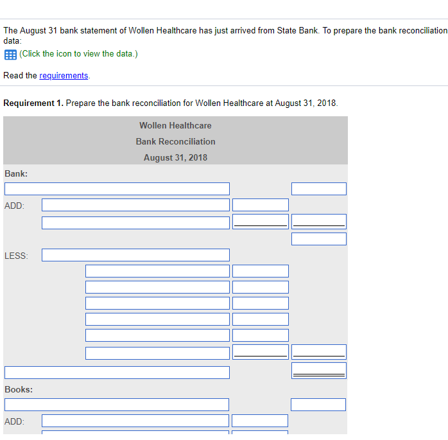Click the 'Requirement 1.' heading text
The width and height of the screenshot is (448, 440).
(x=33, y=103)
